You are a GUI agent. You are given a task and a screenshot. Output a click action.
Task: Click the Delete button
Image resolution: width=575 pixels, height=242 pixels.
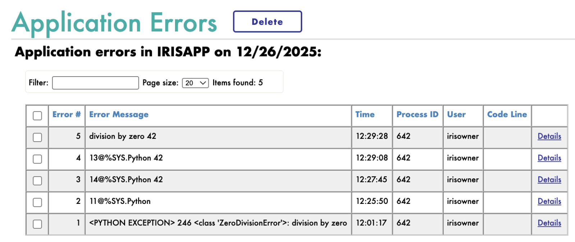point(267,22)
